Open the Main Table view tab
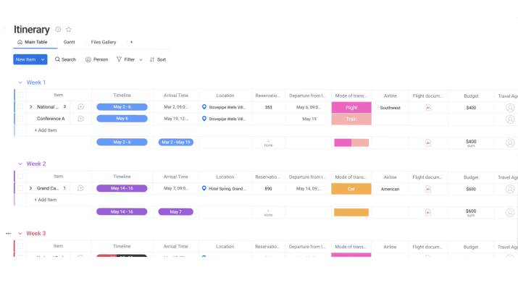This screenshot has width=518, height=283. pyautogui.click(x=33, y=42)
